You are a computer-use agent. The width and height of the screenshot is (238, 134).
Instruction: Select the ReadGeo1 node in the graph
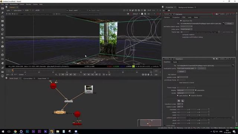click(60, 112)
